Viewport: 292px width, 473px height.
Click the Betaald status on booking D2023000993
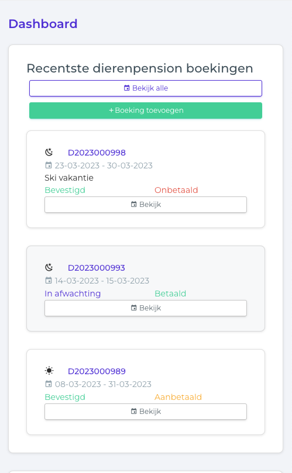(x=170, y=294)
